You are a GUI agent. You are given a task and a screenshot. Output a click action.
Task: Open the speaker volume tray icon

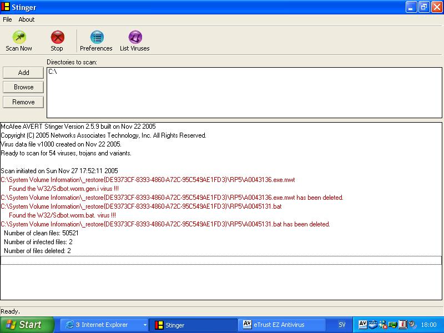pos(412,325)
